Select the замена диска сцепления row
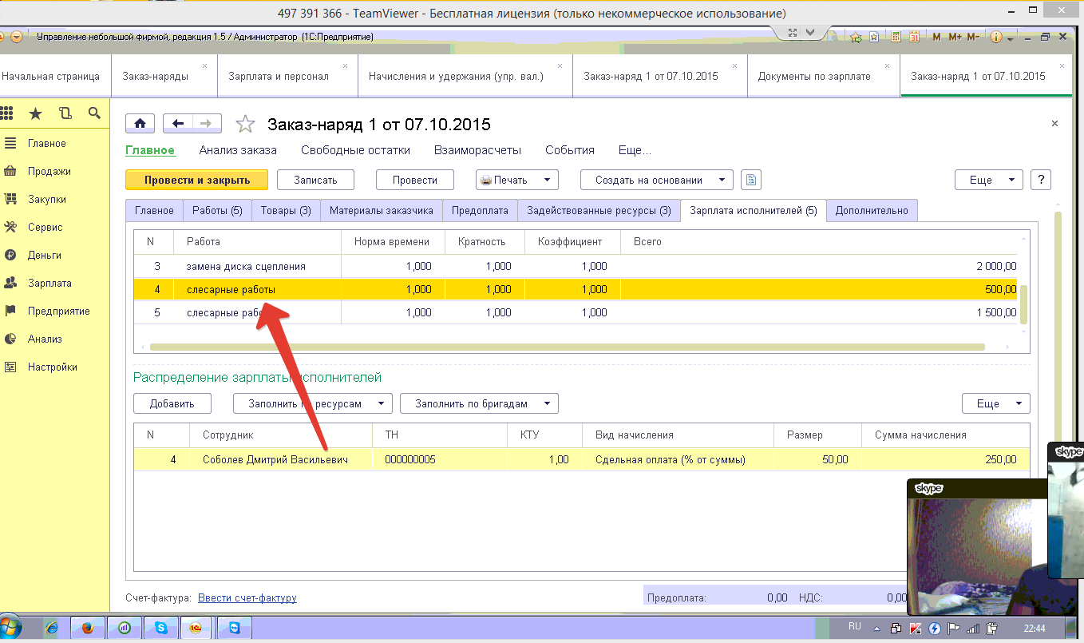The height and width of the screenshot is (643, 1084). click(x=246, y=266)
